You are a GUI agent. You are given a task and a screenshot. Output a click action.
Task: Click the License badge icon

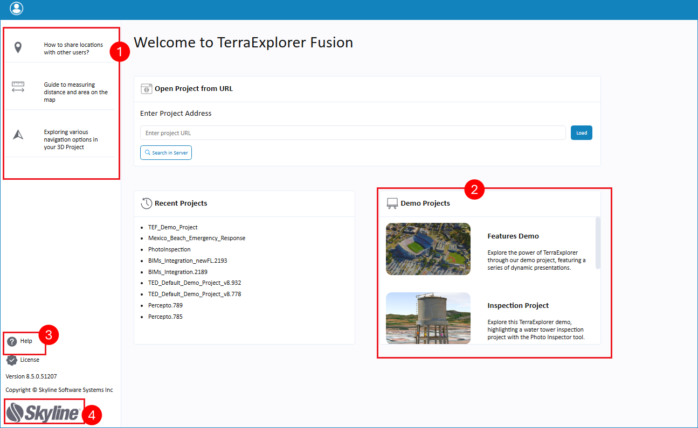click(12, 360)
